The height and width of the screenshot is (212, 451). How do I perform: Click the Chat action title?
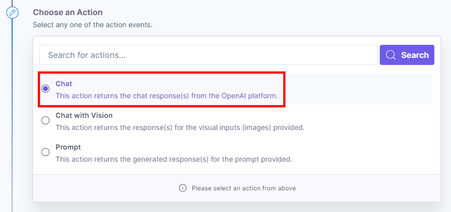pos(64,84)
